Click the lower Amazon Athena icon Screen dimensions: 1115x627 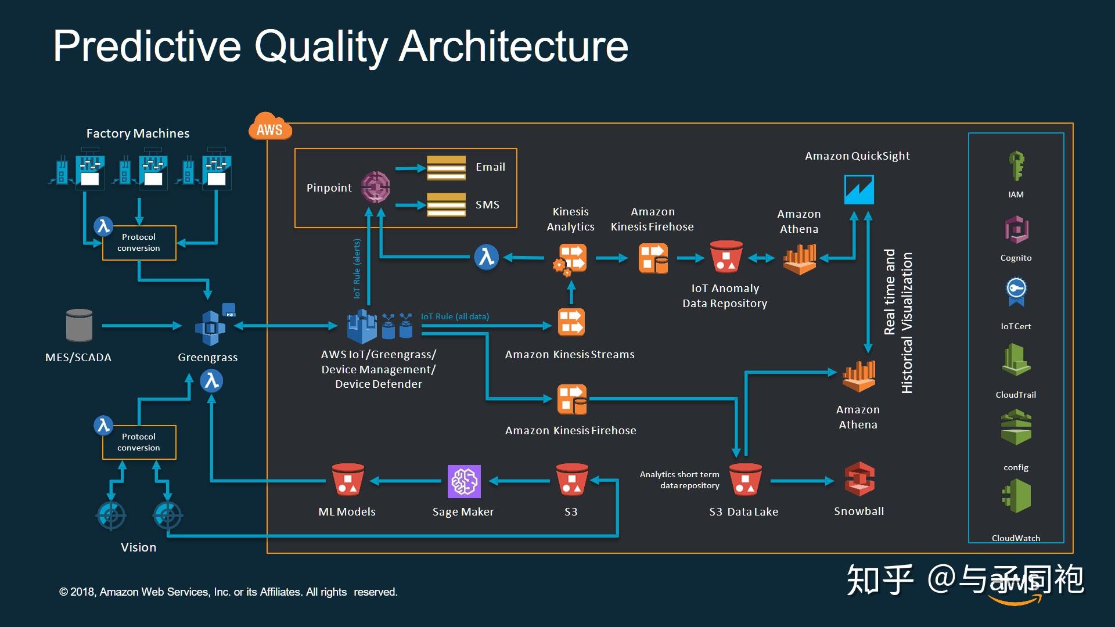[x=859, y=376]
